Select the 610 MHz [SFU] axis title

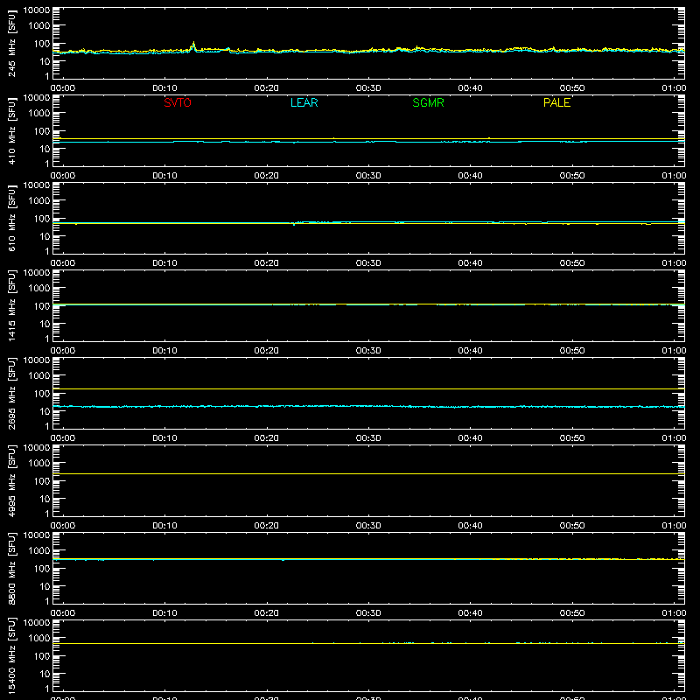point(12,218)
